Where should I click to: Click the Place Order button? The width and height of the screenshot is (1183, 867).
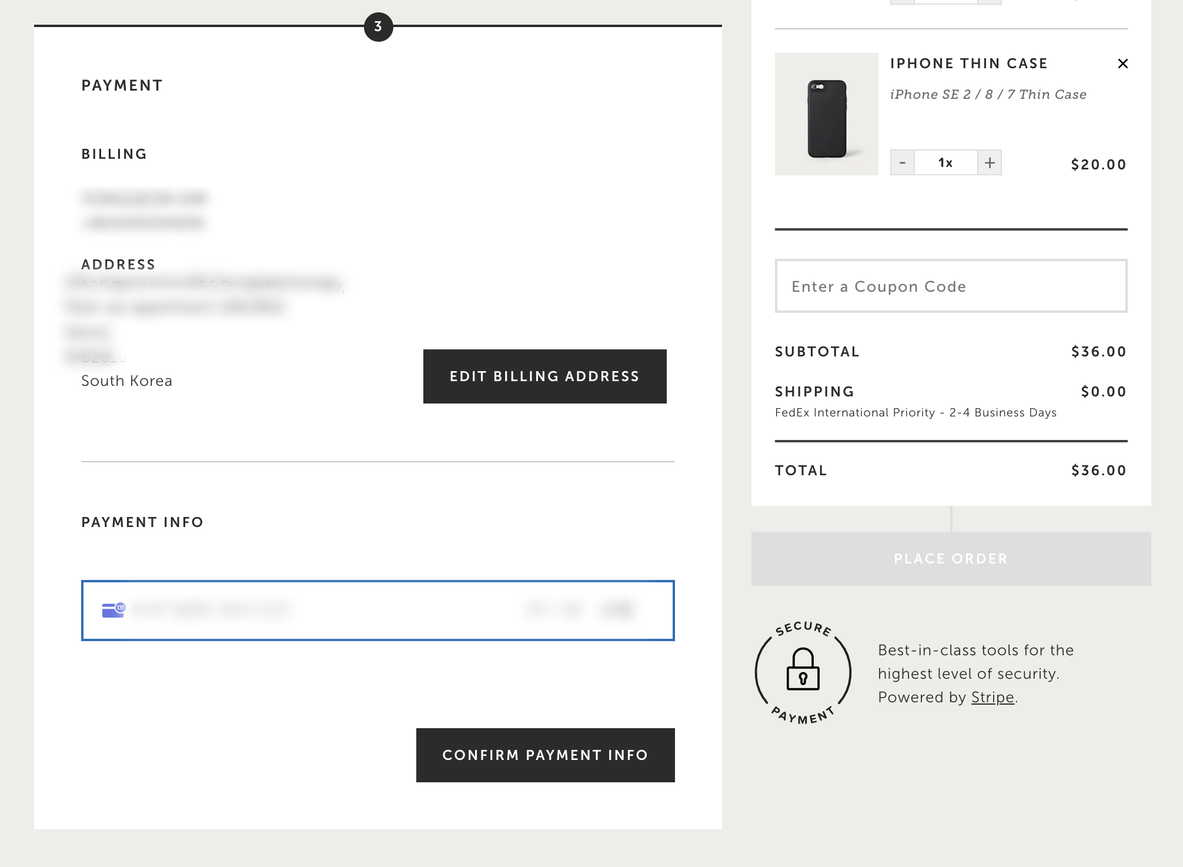951,558
